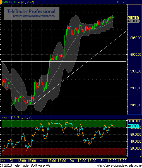Click the 5900,00 price axis value

click(x=136, y=88)
